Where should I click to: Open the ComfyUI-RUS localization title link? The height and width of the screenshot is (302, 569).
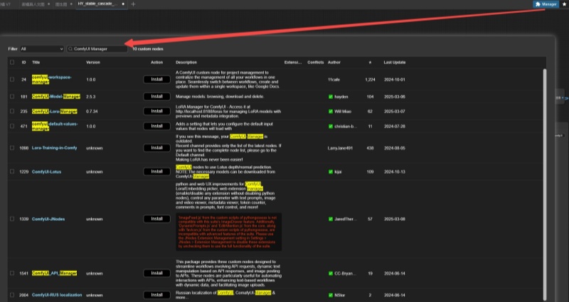(57, 295)
